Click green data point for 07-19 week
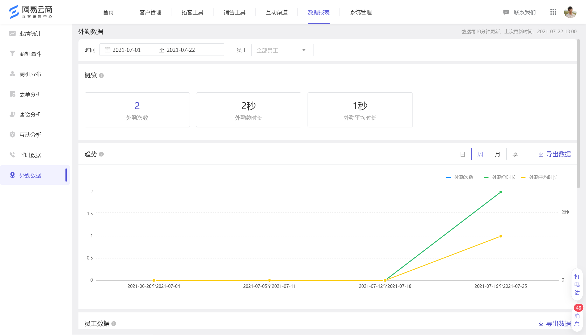Viewport: 586px width, 335px height. [501, 192]
